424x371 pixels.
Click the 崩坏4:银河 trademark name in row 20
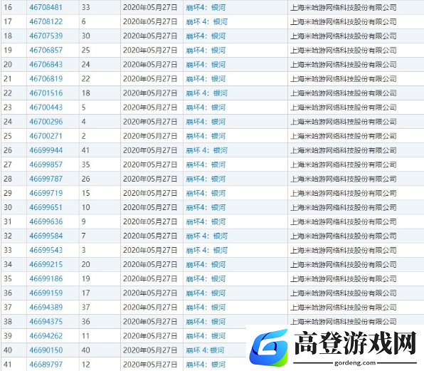(206, 64)
